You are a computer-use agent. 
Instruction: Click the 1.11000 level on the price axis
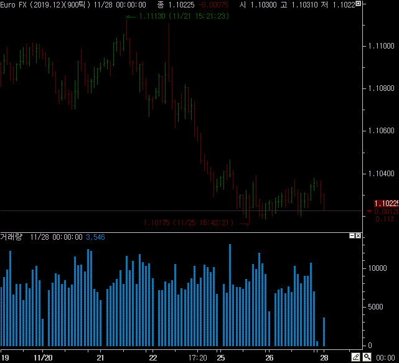pyautogui.click(x=381, y=47)
